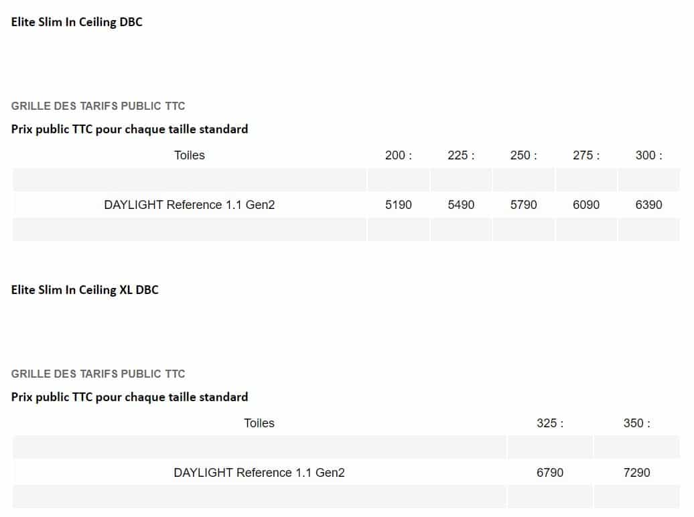Click the second GRILLE DES TARIFS PUBLIC TTC title
The height and width of the screenshot is (517, 694).
98,374
